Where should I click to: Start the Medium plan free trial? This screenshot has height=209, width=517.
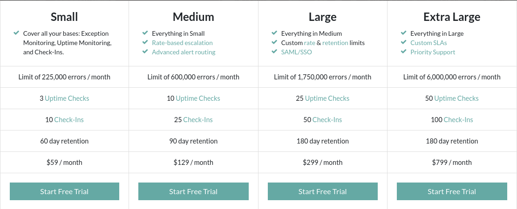pos(193,191)
